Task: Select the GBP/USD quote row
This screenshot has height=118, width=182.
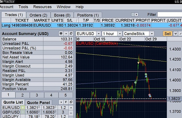Action: pos(35,112)
